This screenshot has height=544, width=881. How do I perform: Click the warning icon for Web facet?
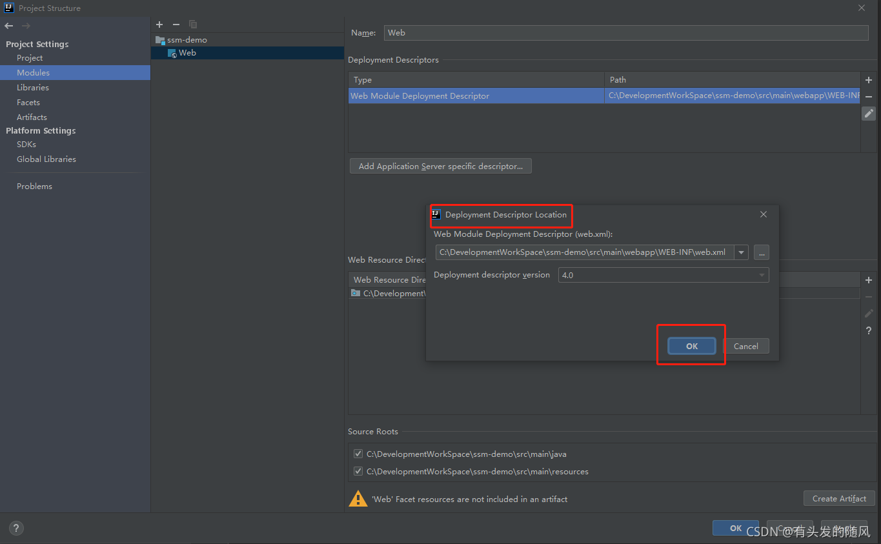pyautogui.click(x=358, y=499)
